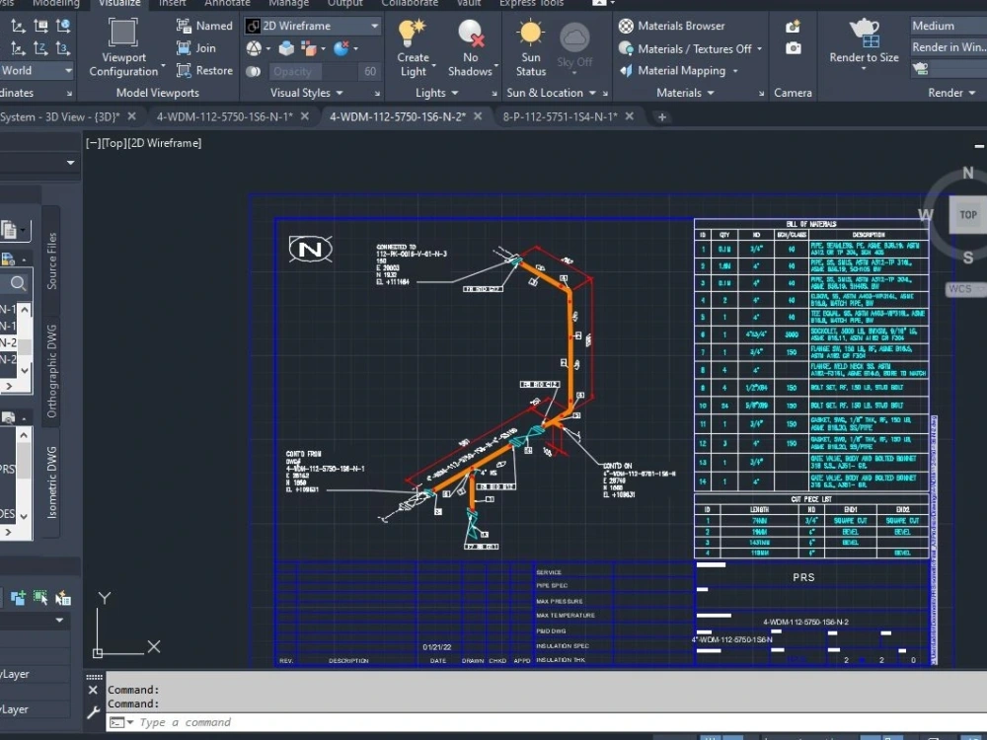Screen dimensions: 987x740
Task: Toggle Materials / Textures Off
Action: 690,48
